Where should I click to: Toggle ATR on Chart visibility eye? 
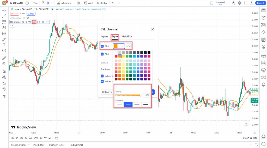click(x=28, y=18)
